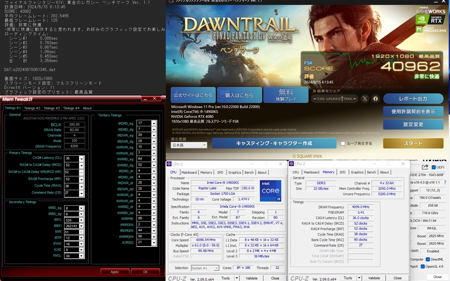Click the Facebook share icon

(375, 99)
